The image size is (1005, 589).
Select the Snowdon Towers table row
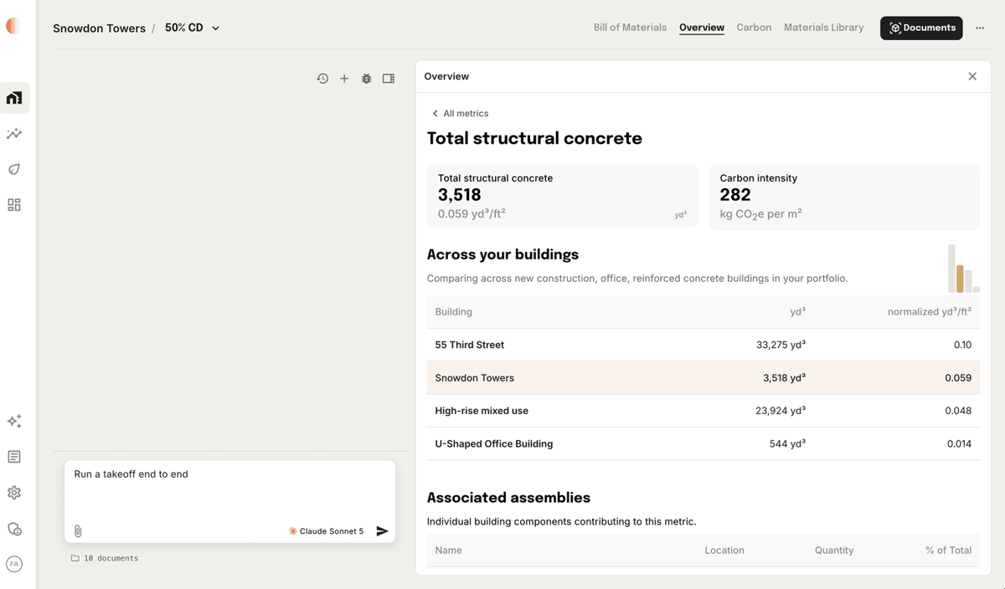(703, 378)
